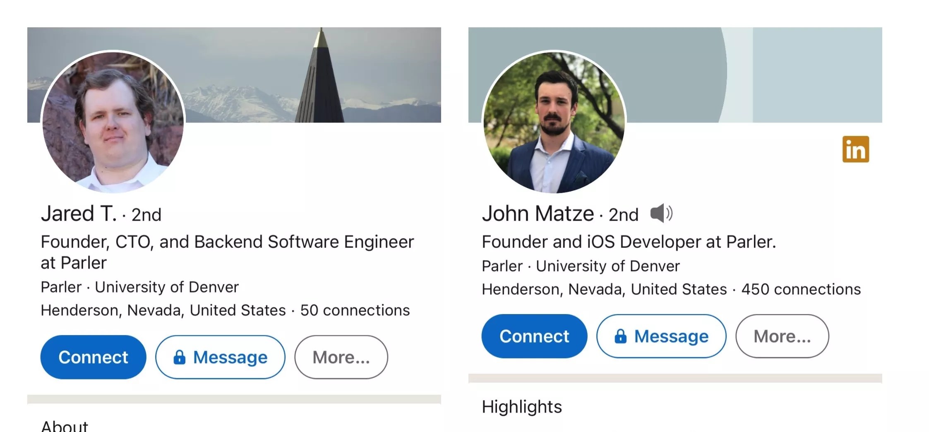Connect with John Matze
The height and width of the screenshot is (432, 929).
click(x=534, y=336)
